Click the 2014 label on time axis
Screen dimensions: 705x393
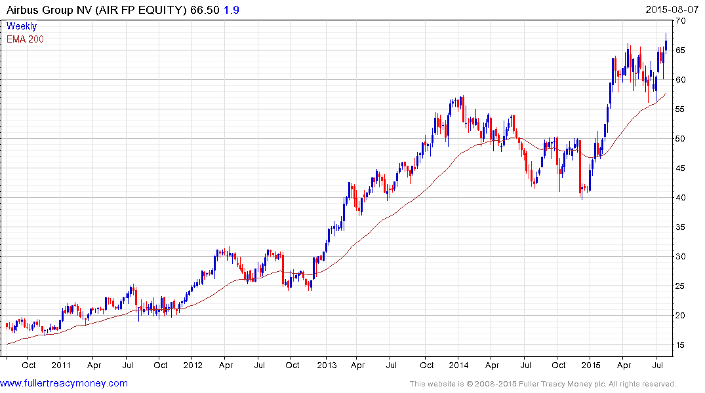(x=458, y=365)
